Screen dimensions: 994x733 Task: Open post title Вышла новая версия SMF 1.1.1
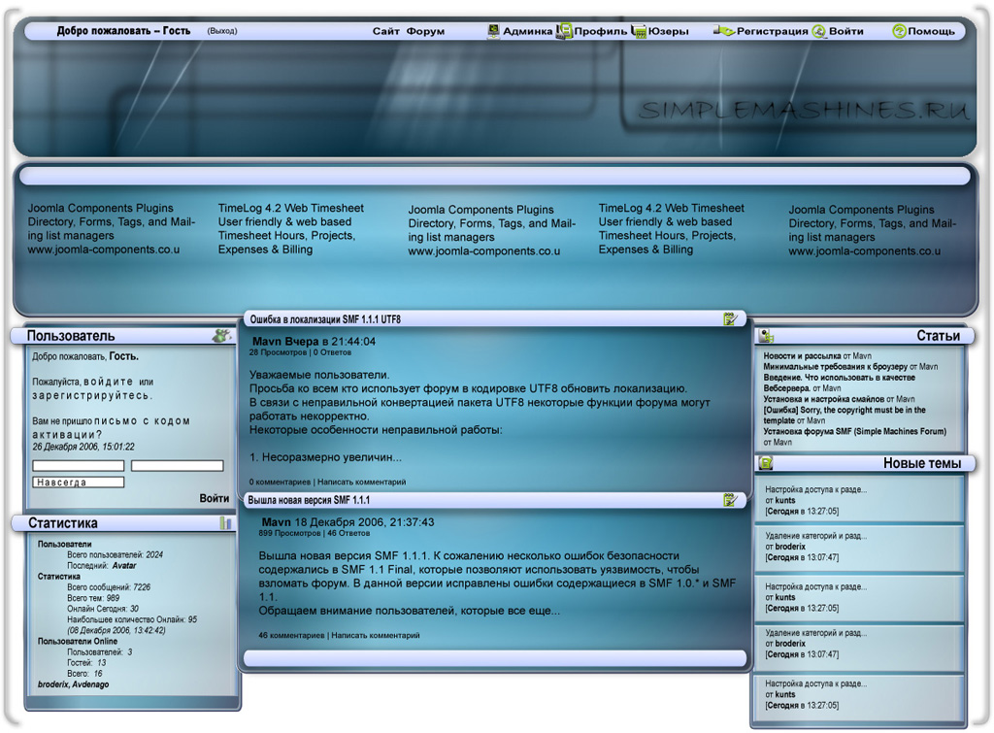309,500
